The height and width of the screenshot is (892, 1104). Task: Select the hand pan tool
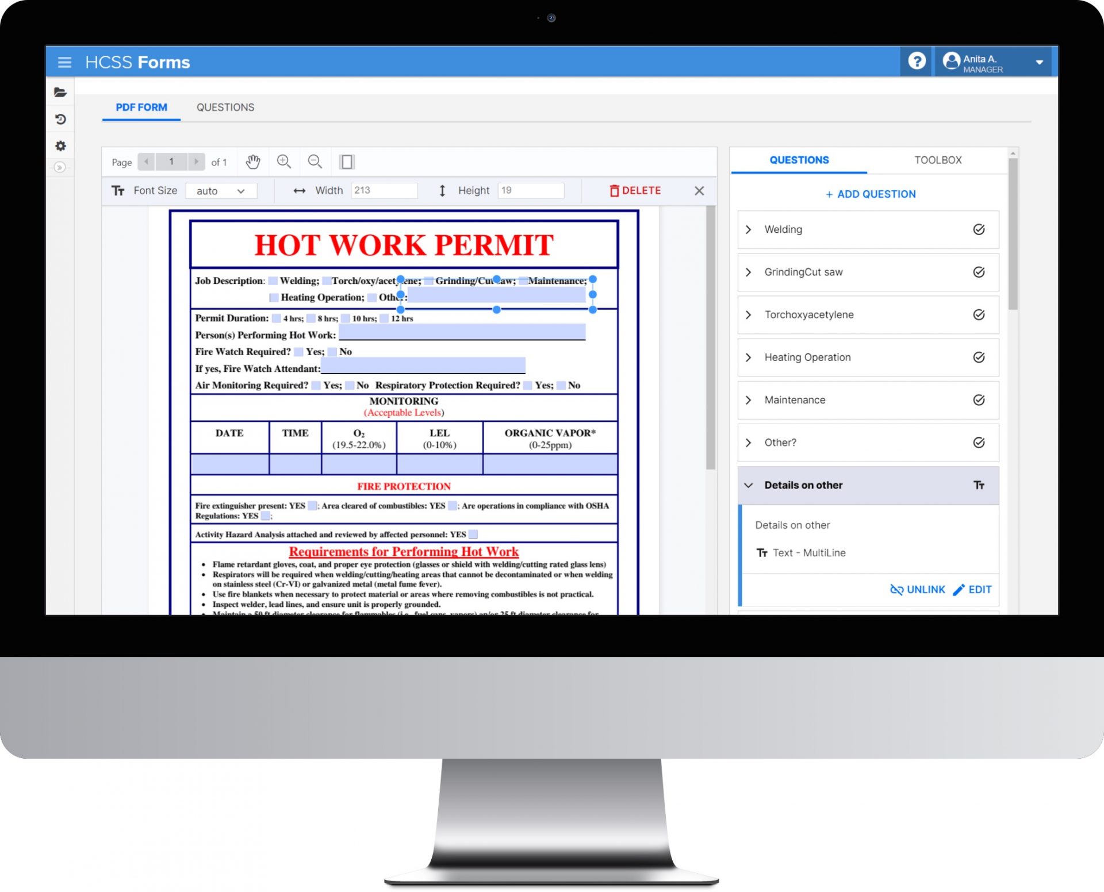[253, 162]
